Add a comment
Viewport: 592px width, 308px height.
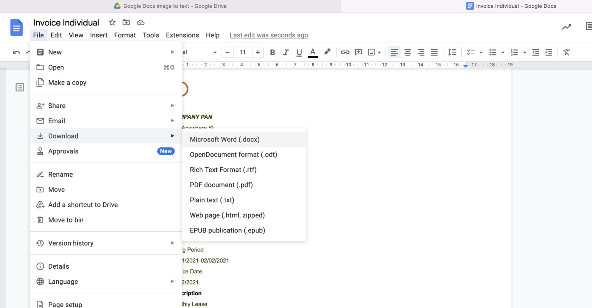coord(358,52)
